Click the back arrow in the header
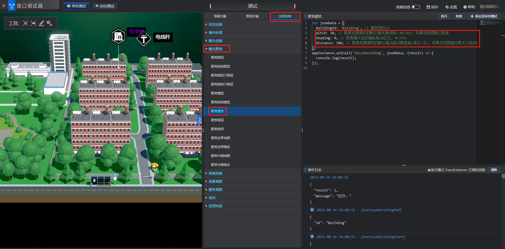Image resolution: width=505 pixels, height=249 pixels. coord(4,6)
